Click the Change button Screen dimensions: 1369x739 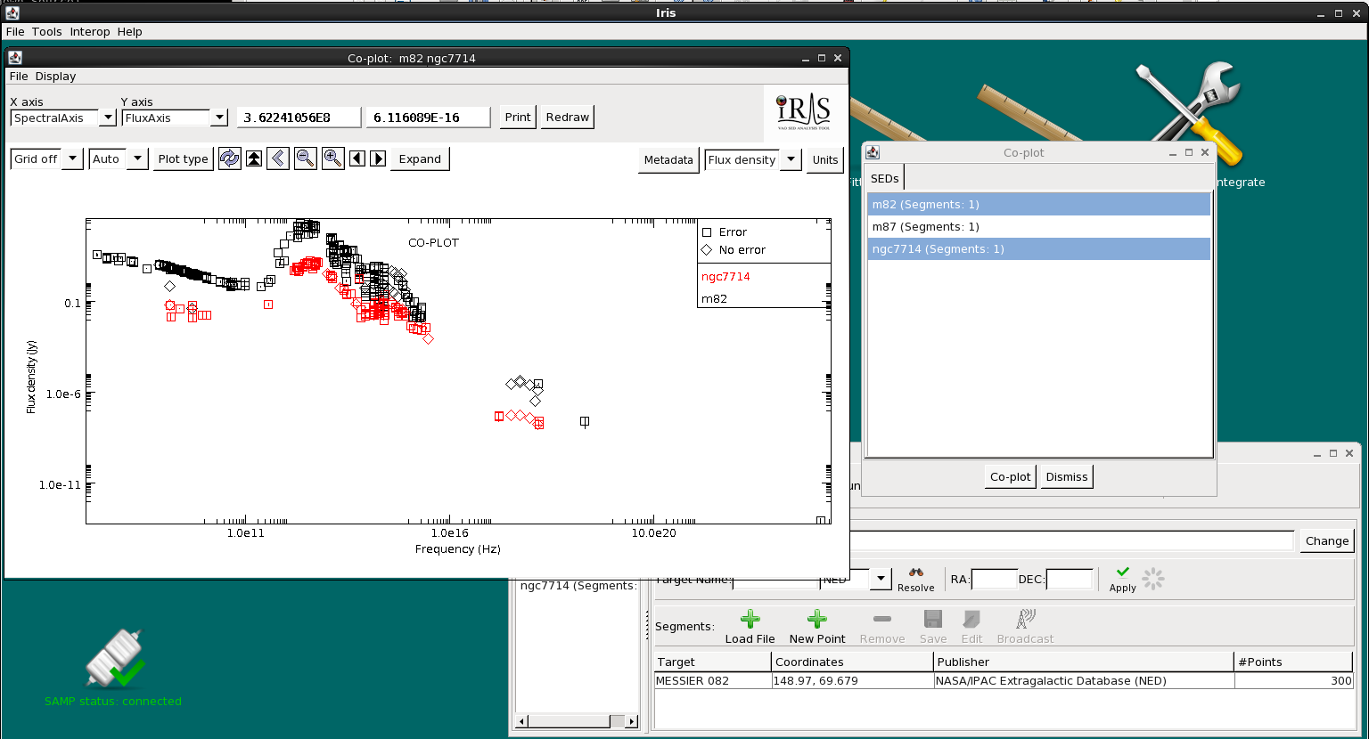pos(1327,540)
